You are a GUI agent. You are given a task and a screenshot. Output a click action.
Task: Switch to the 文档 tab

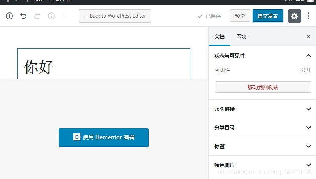(x=219, y=37)
